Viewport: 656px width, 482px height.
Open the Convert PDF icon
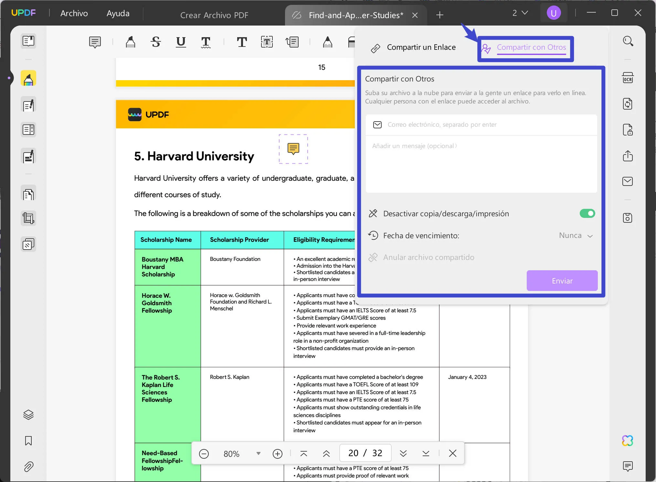[628, 104]
